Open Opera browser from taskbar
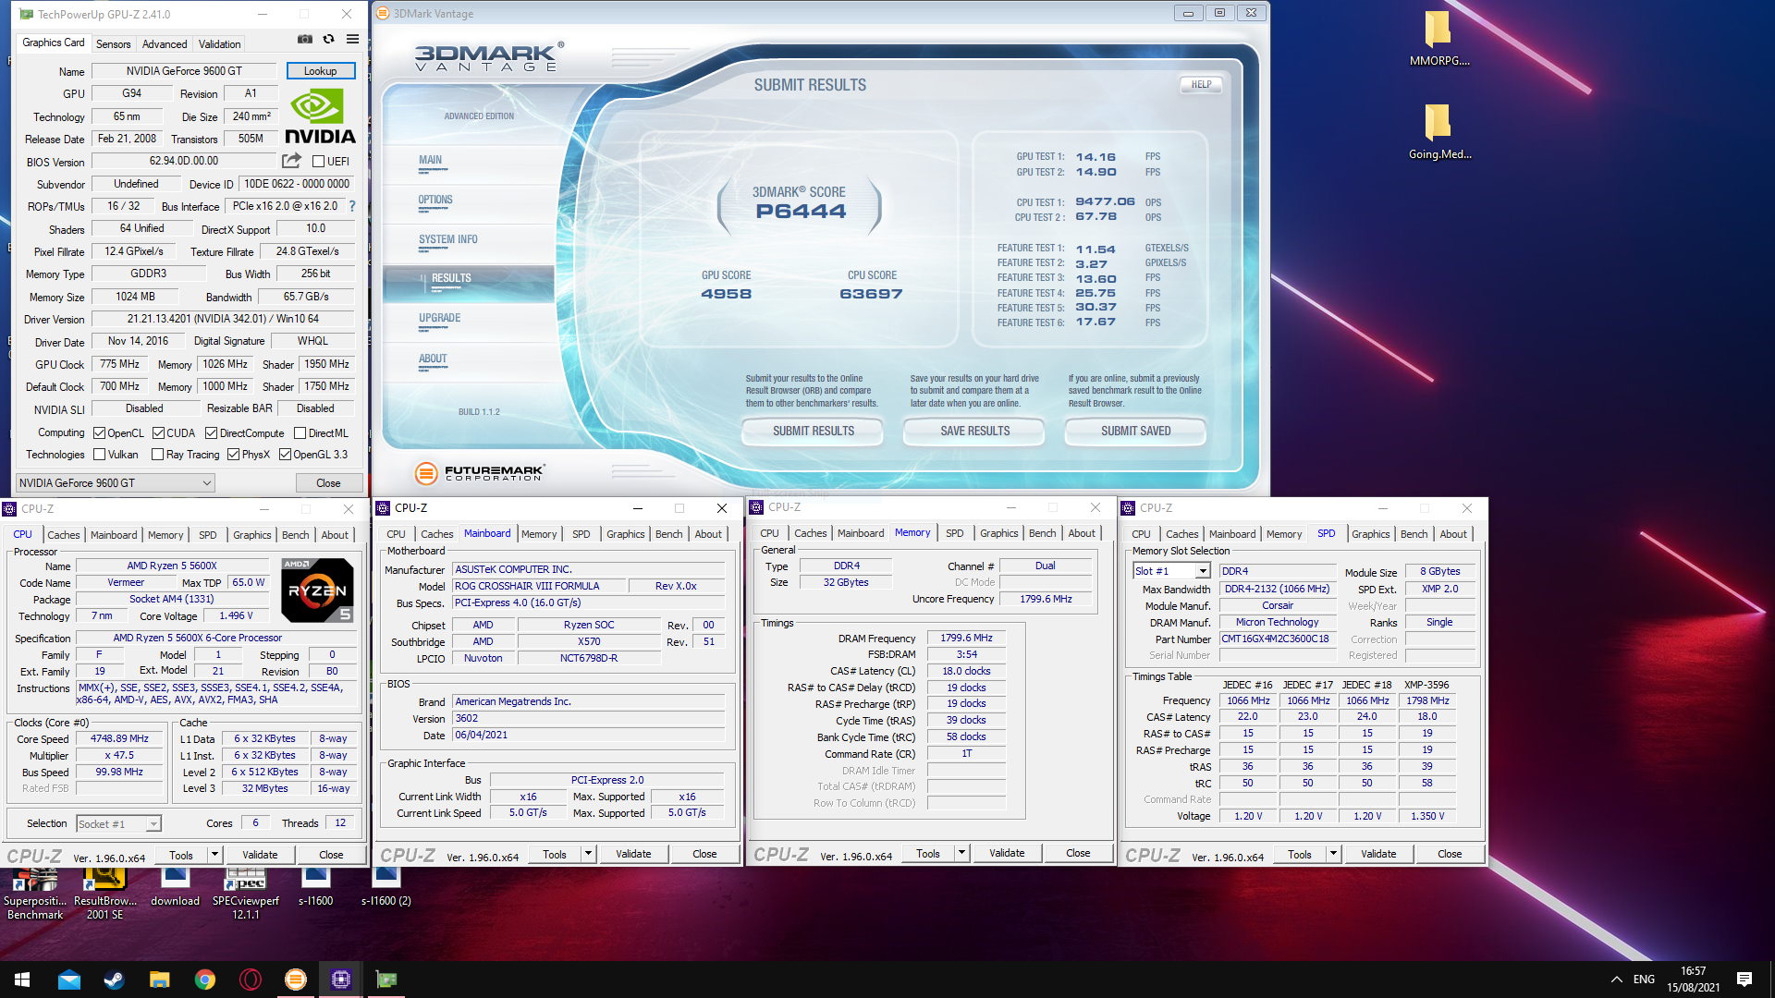1775x998 pixels. [x=250, y=980]
